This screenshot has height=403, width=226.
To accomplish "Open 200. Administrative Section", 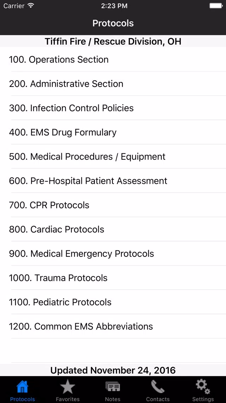I will (113, 83).
